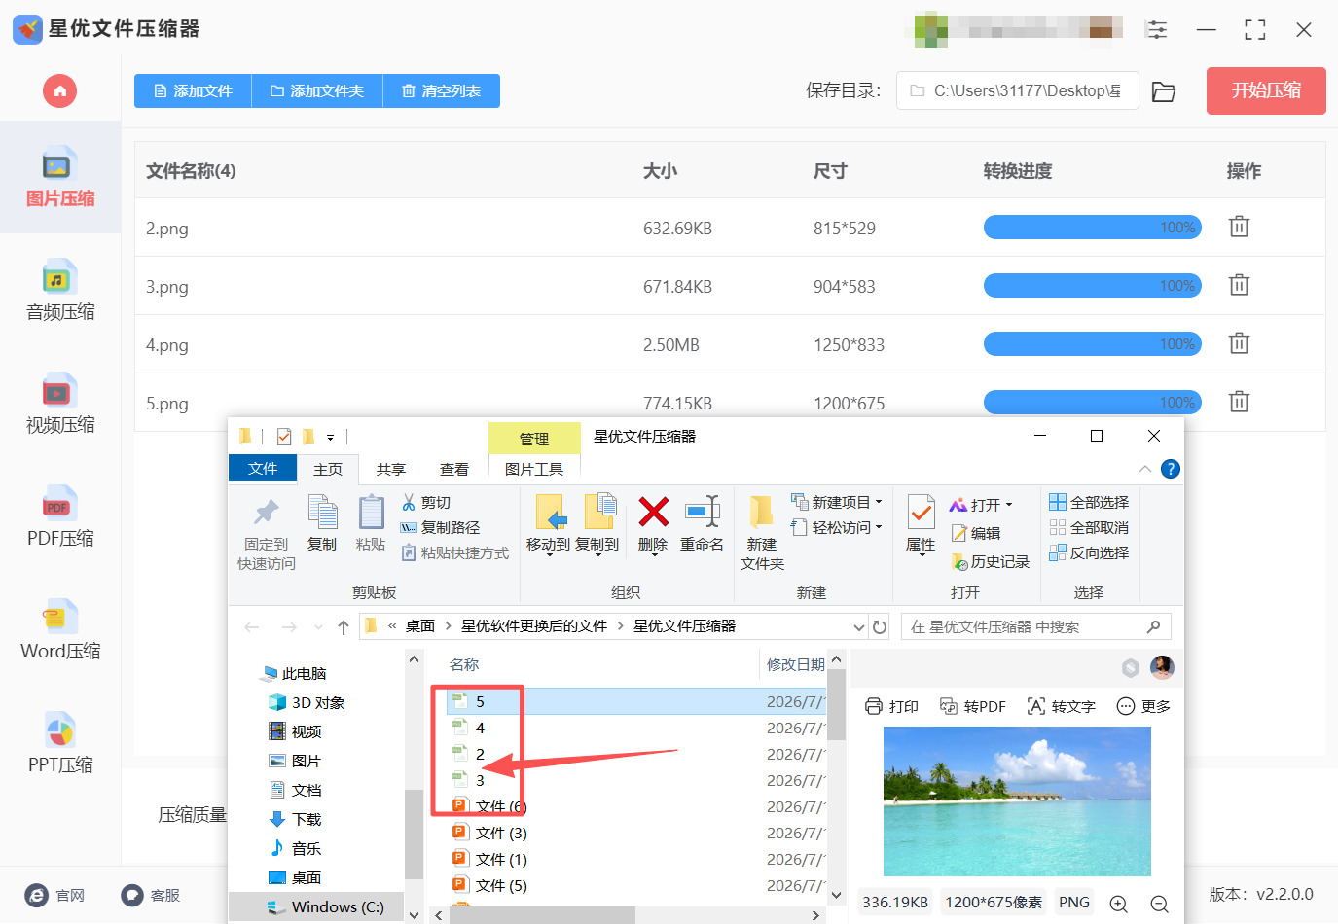Screen dimensions: 1338x924
Task: Click 全部取消 select none
Action: [x=1089, y=527]
